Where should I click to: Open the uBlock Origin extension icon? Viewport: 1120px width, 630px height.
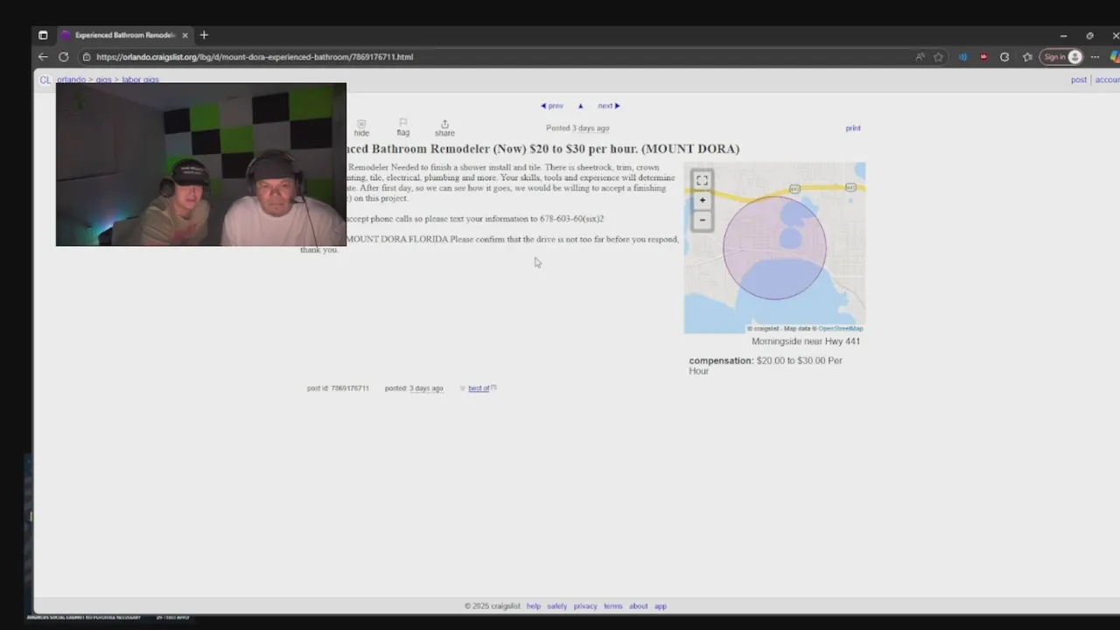coord(983,57)
